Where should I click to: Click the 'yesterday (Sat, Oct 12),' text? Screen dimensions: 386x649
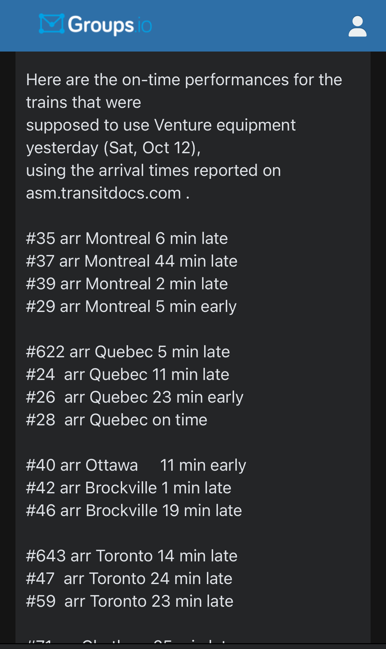click(113, 148)
